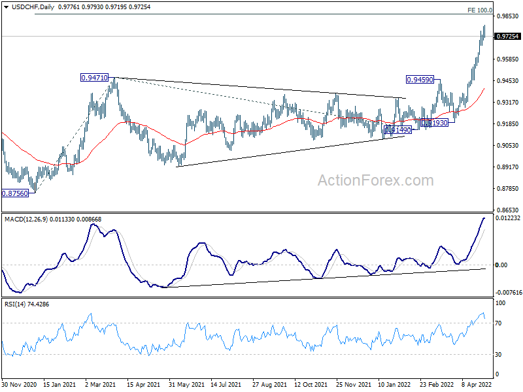
Task: Select the current price tag 0.97254
Action: [507, 37]
